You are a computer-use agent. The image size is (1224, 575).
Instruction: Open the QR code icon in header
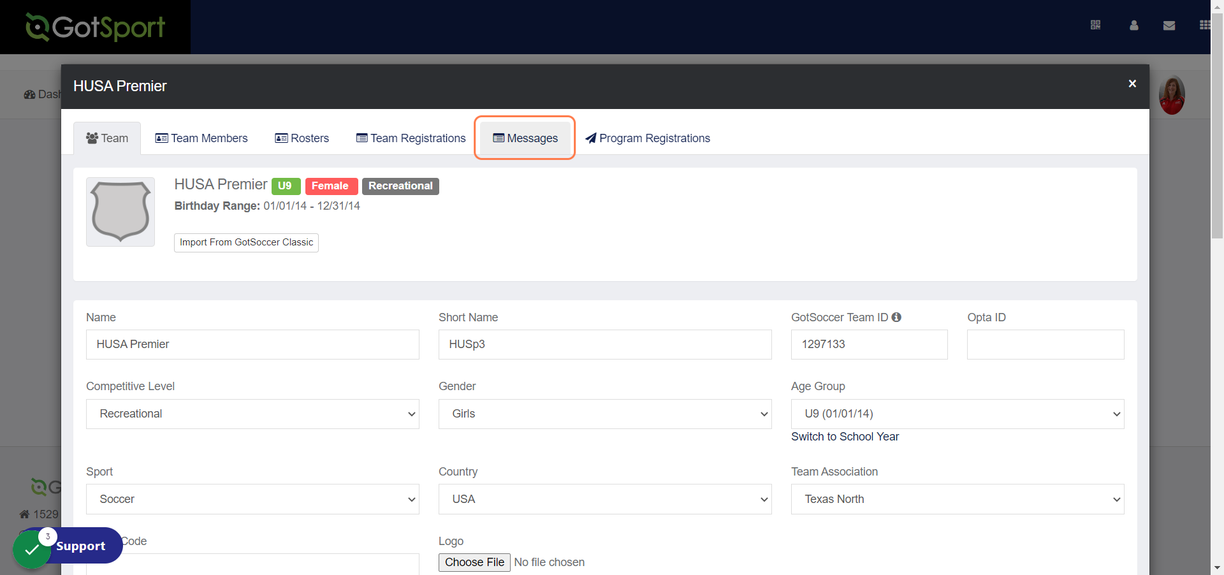[1095, 25]
